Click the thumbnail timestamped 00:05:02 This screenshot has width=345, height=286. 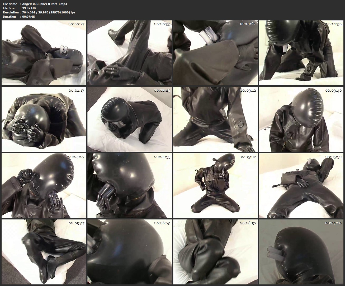pos(215,186)
